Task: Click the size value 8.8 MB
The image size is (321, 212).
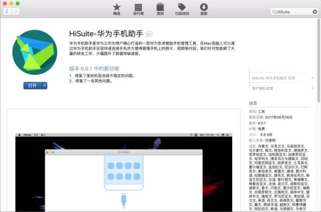Action: (x=266, y=134)
